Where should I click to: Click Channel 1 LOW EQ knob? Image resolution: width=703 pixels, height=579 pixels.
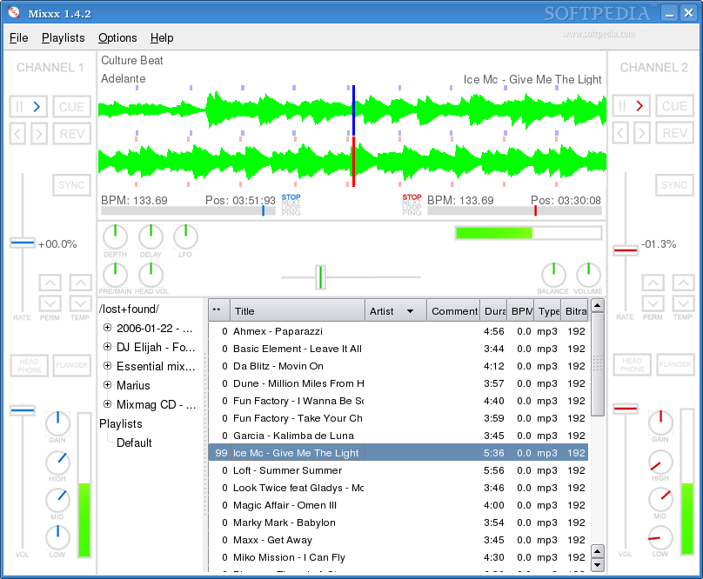pyautogui.click(x=57, y=538)
